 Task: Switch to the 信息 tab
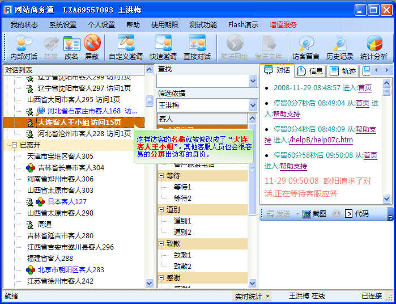pos(310,71)
